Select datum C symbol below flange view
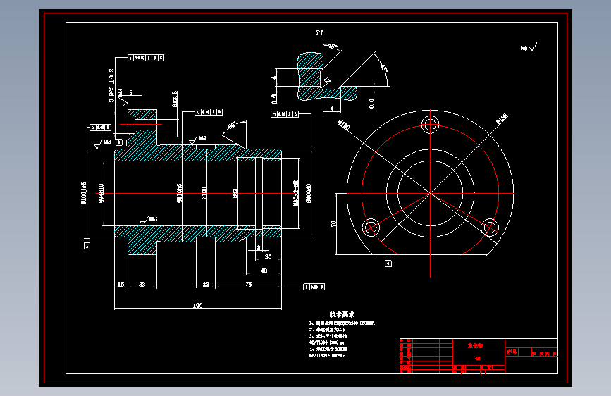611x396 pixels. pos(388,264)
